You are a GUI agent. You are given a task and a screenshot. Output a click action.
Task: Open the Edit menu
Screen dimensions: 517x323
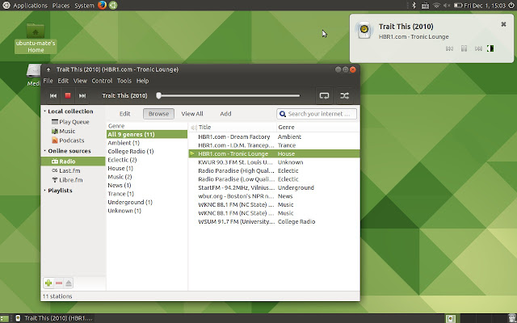click(x=63, y=81)
